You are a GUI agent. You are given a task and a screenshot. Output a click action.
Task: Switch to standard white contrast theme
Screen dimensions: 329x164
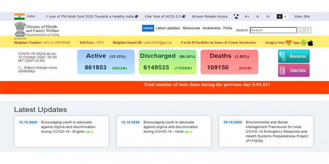[285, 17]
